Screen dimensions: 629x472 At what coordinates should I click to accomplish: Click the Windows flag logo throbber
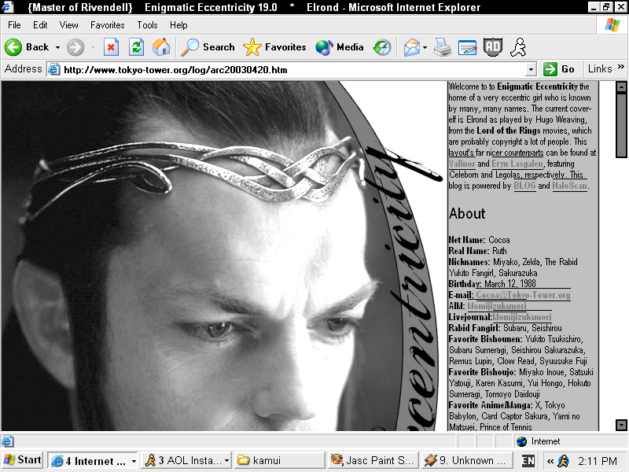point(612,25)
